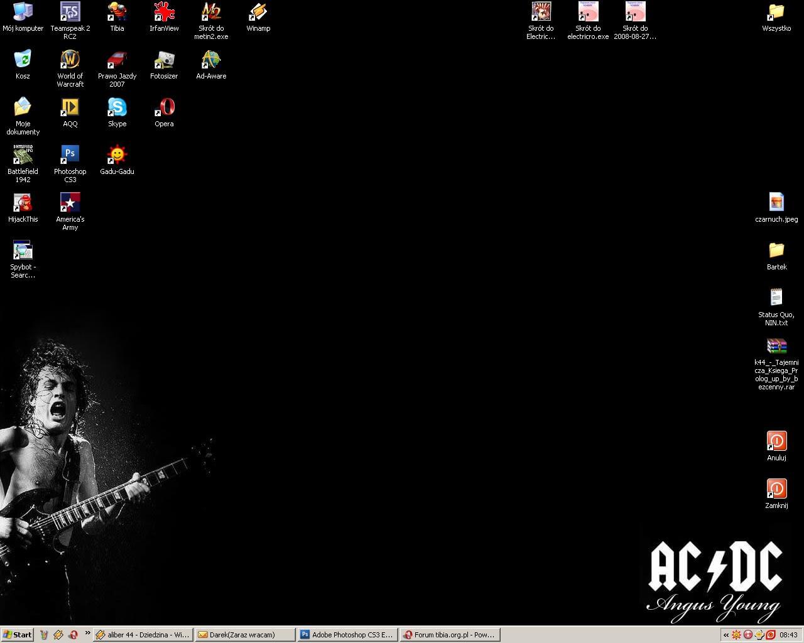The image size is (804, 643).
Task: Select the AQQ messenger shortcut
Action: coord(70,112)
